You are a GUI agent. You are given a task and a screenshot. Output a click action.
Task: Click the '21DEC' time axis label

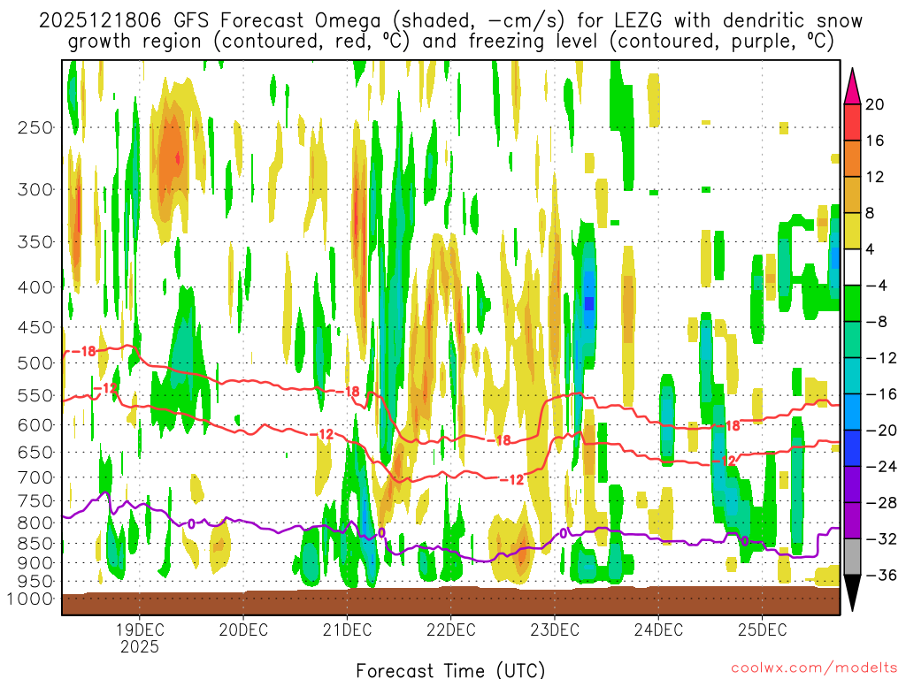click(347, 629)
